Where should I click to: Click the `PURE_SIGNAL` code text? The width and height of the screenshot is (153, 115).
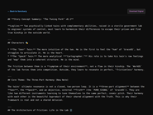[x=101, y=90]
